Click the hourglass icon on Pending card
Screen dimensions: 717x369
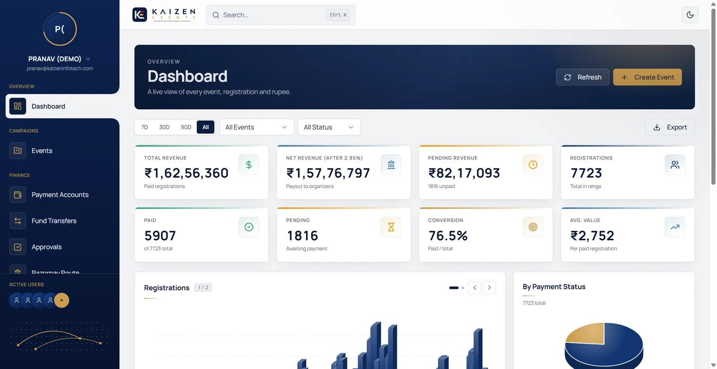pyautogui.click(x=391, y=227)
